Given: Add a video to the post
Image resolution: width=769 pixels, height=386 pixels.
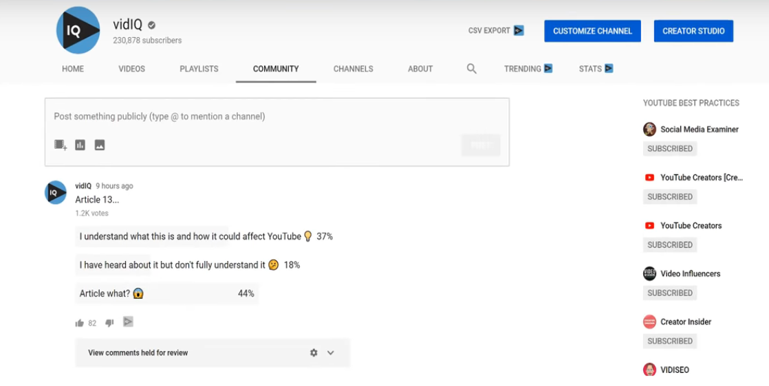Looking at the screenshot, I should 61,145.
